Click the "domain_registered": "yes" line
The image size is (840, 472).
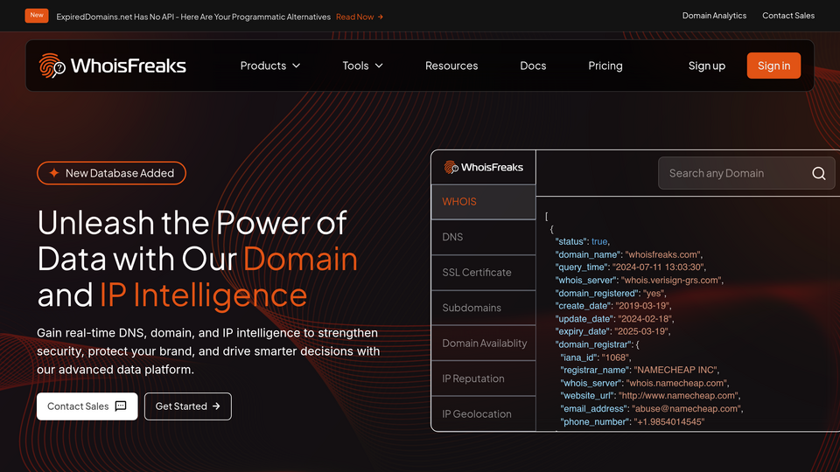pyautogui.click(x=611, y=294)
